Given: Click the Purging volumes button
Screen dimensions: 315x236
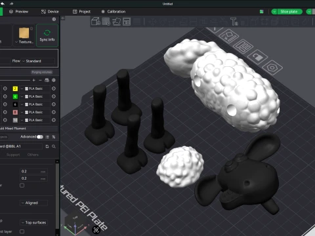Looking at the screenshot, I should point(41,72).
